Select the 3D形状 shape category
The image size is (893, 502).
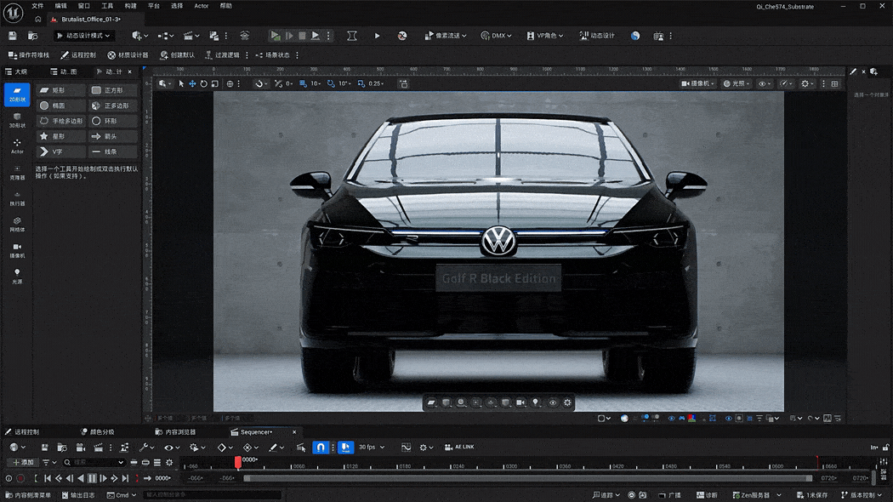(17, 120)
